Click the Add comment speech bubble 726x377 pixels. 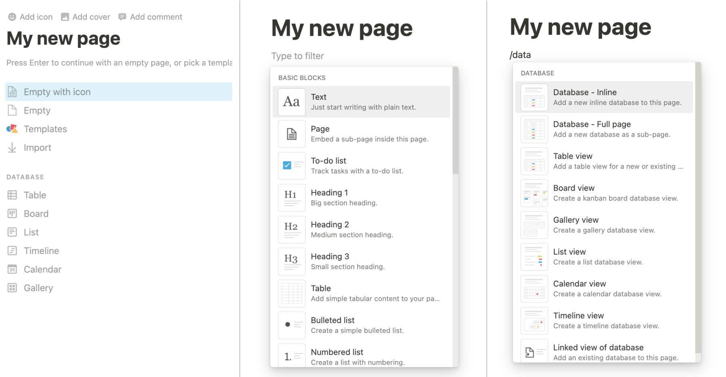pyautogui.click(x=122, y=17)
